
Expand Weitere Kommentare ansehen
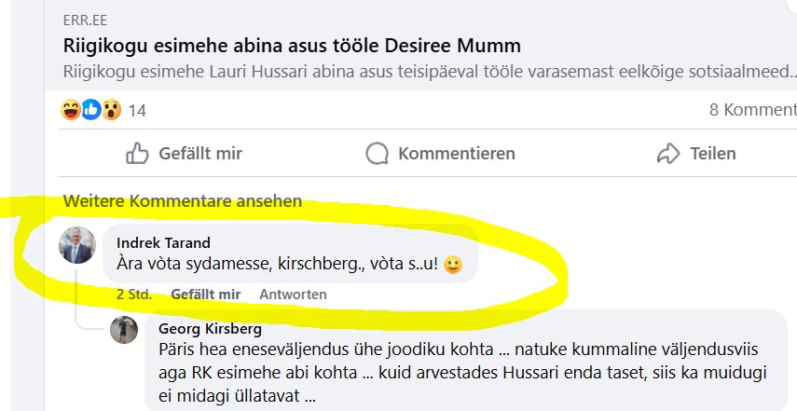tap(182, 200)
